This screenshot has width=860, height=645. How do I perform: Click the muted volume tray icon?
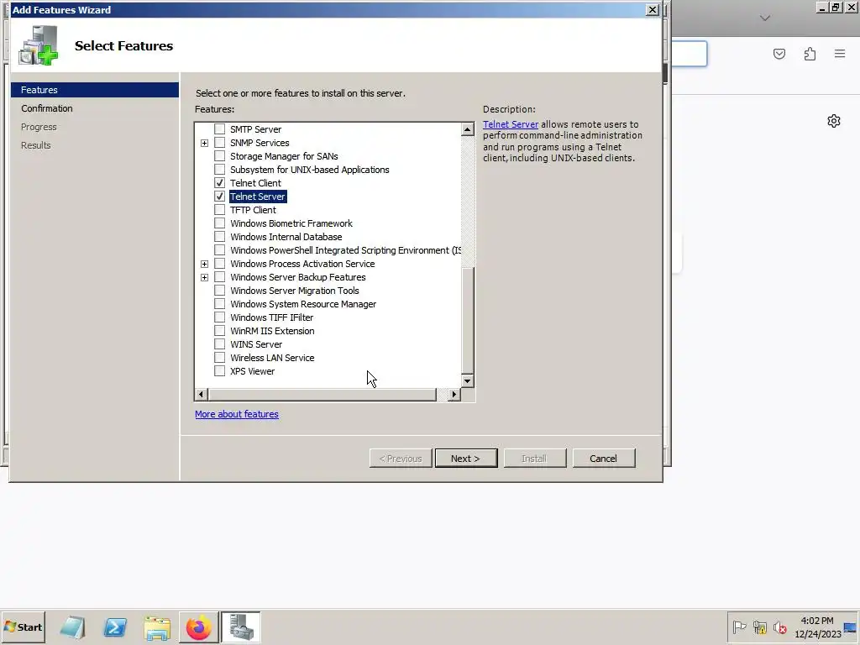point(779,627)
